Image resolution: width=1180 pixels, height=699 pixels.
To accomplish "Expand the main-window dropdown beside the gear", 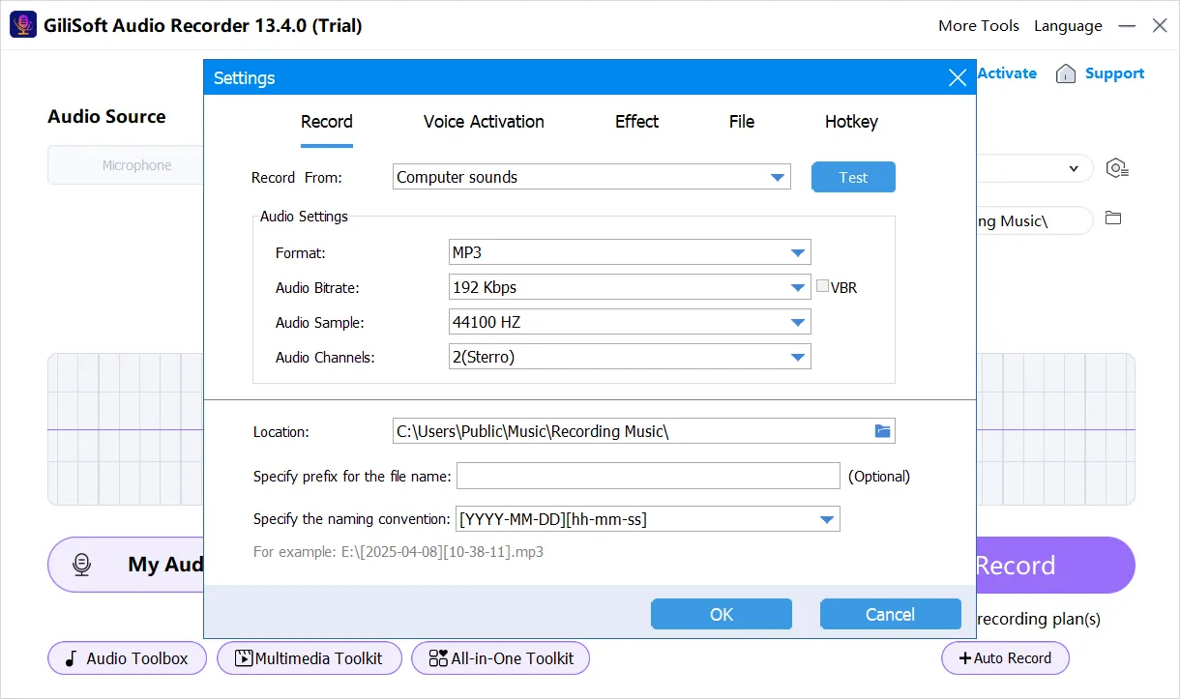I will click(x=1074, y=168).
